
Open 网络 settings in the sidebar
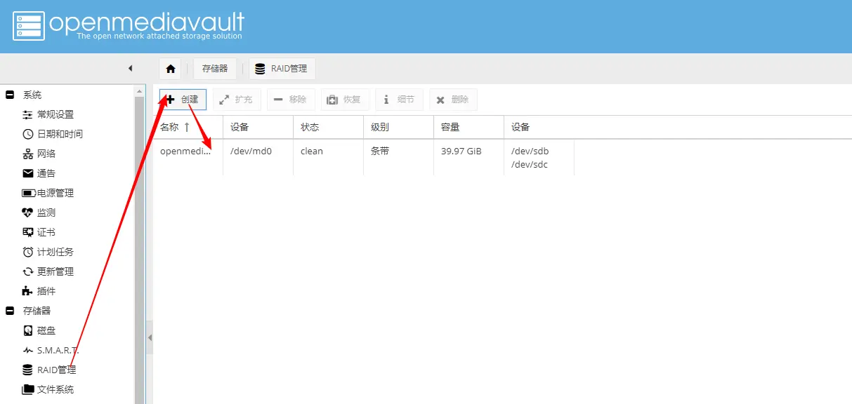coord(46,154)
